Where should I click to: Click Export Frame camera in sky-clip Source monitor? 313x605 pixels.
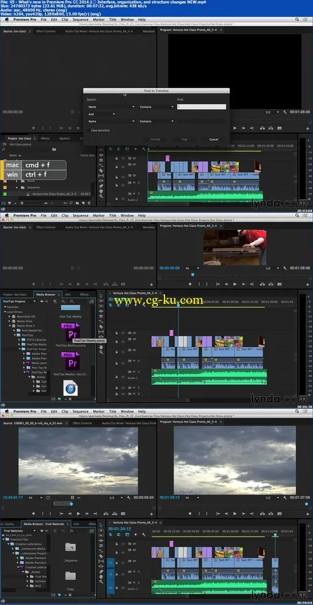click(123, 514)
